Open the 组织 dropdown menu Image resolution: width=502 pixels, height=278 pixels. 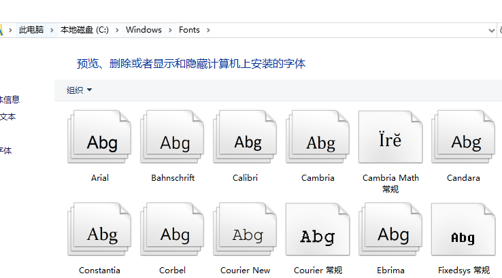pos(79,90)
